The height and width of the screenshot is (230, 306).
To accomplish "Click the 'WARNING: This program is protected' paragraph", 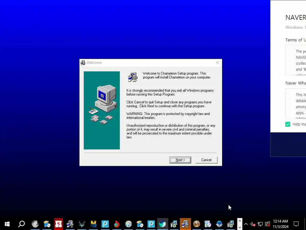I will pos(168,116).
